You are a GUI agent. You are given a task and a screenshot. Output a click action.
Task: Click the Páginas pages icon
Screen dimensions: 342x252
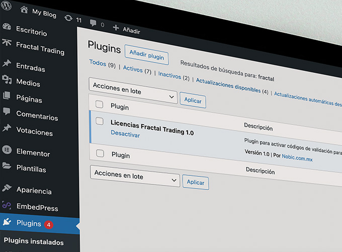point(7,95)
